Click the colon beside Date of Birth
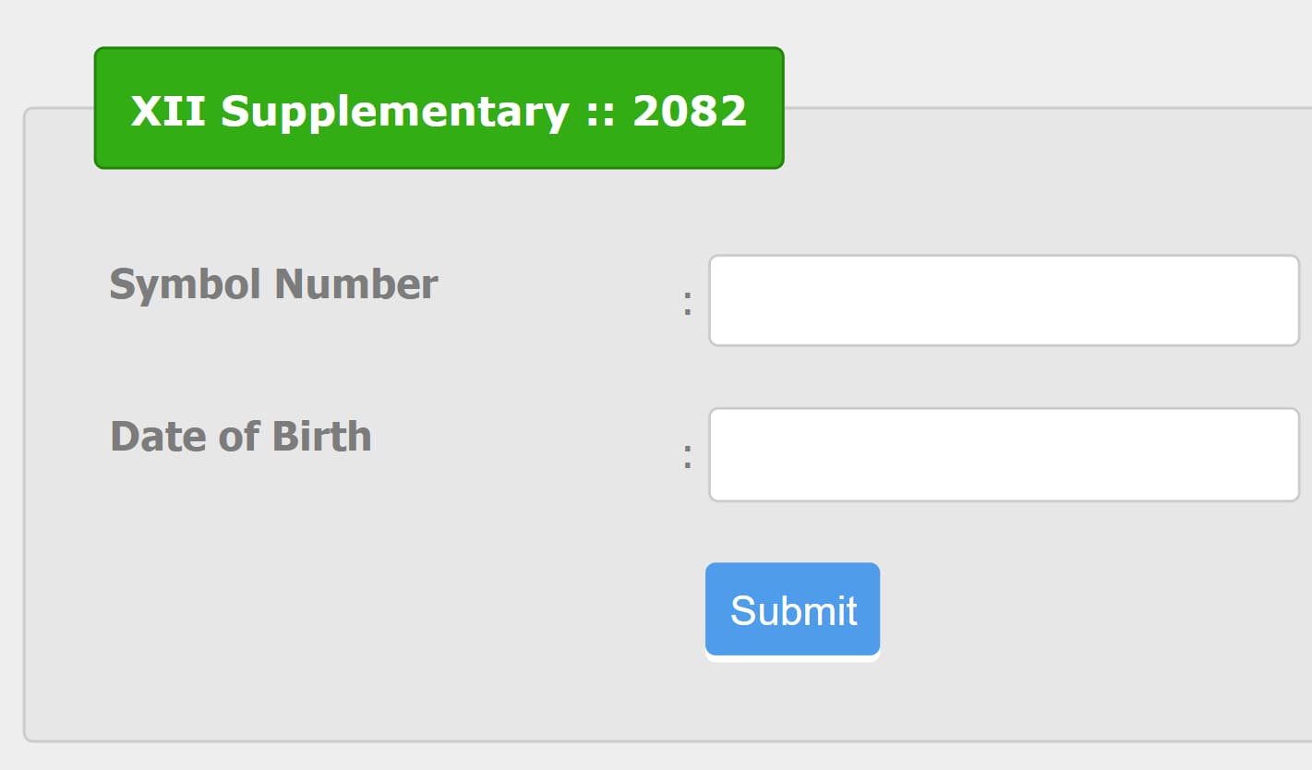Screen dimensions: 1312x770 point(687,456)
